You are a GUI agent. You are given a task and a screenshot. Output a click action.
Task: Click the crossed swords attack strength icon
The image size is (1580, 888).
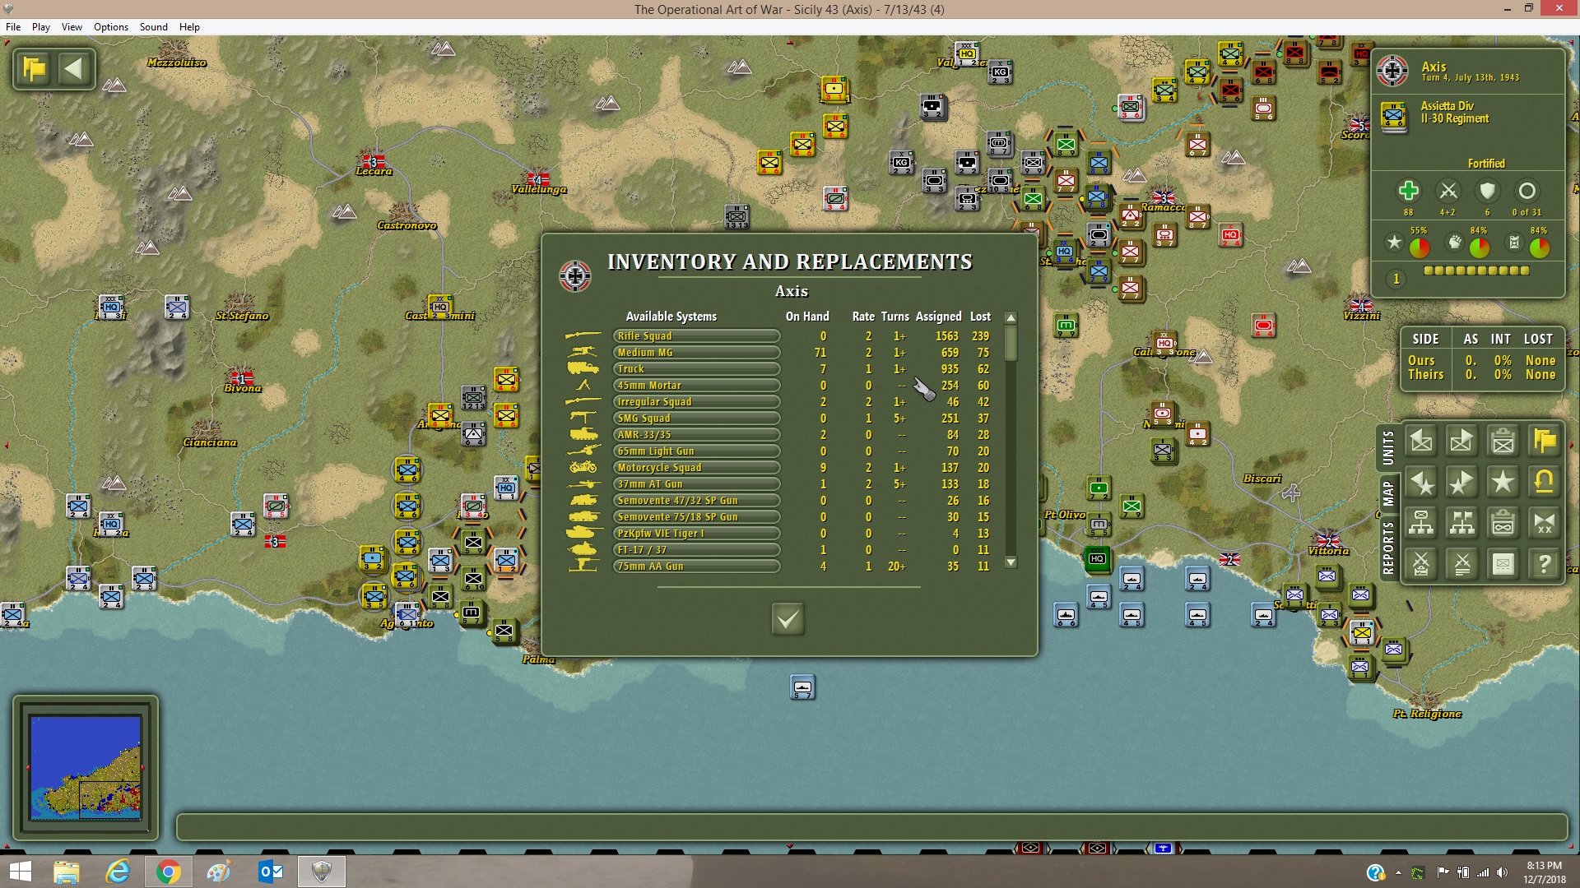click(1448, 191)
